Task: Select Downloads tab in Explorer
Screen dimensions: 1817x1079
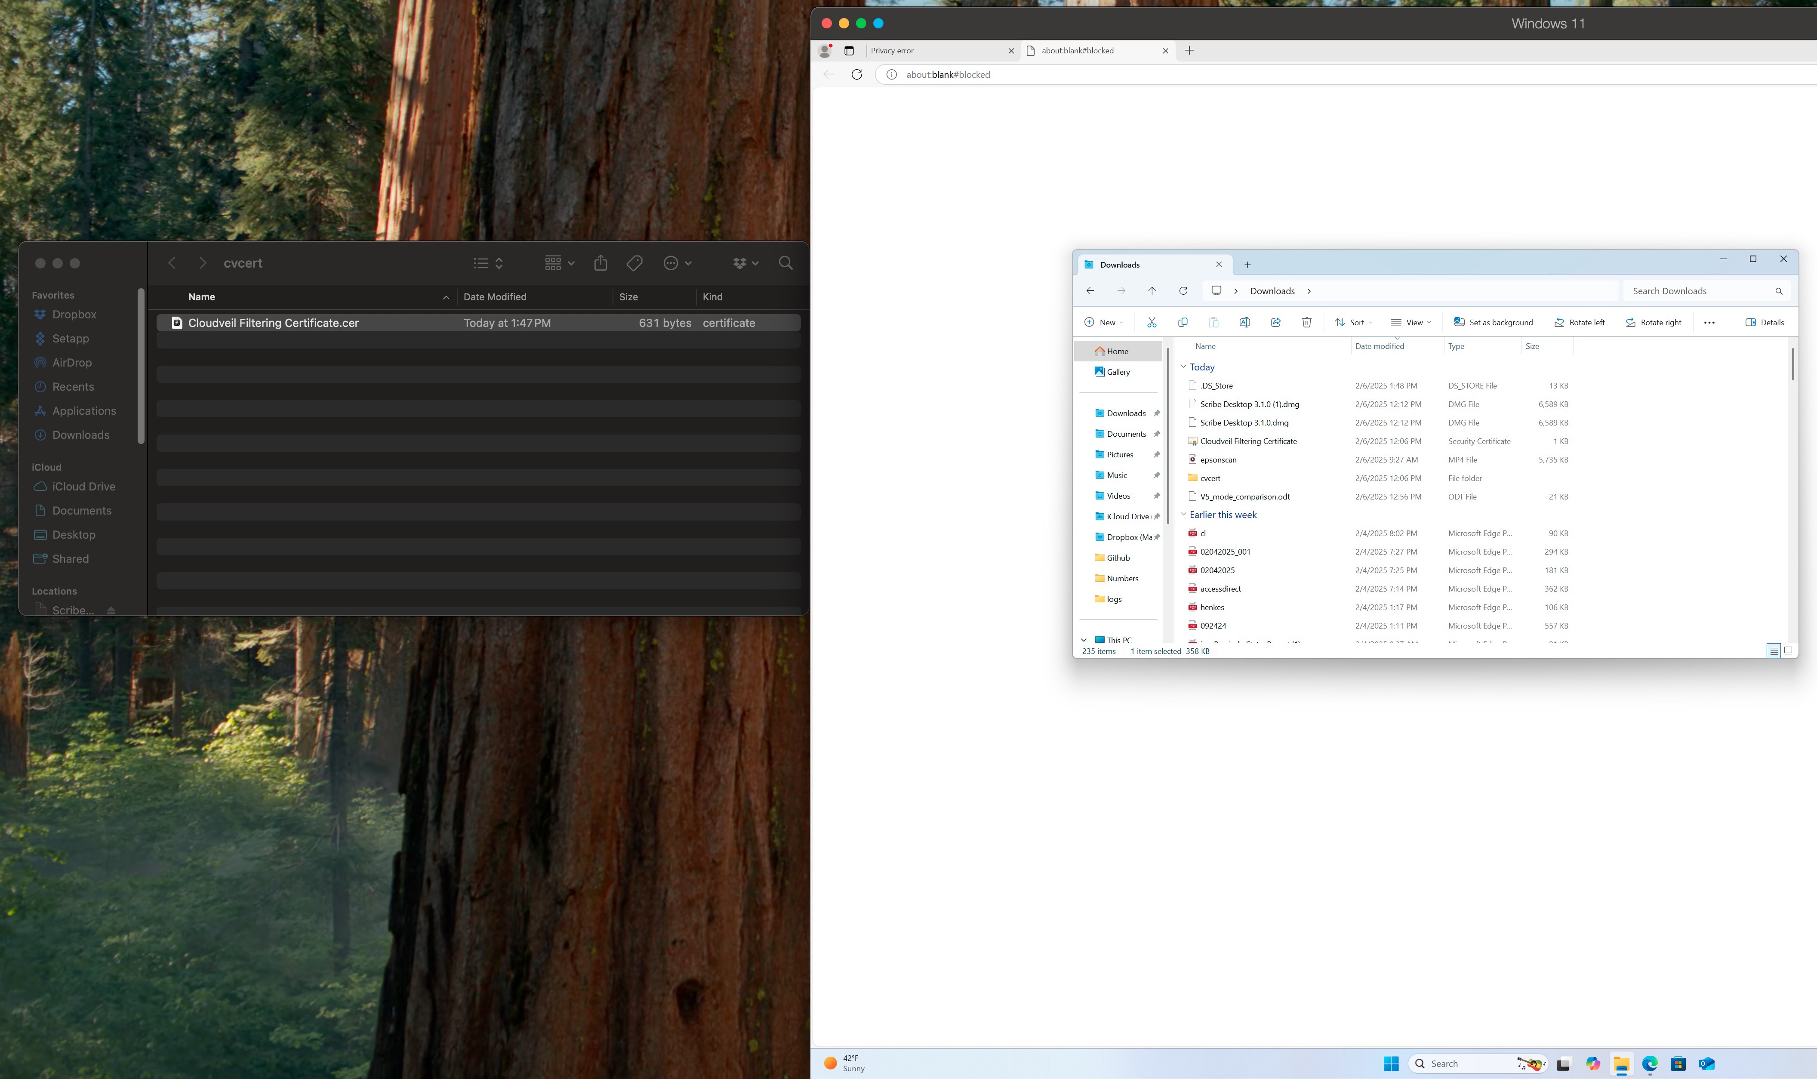Action: (x=1154, y=265)
